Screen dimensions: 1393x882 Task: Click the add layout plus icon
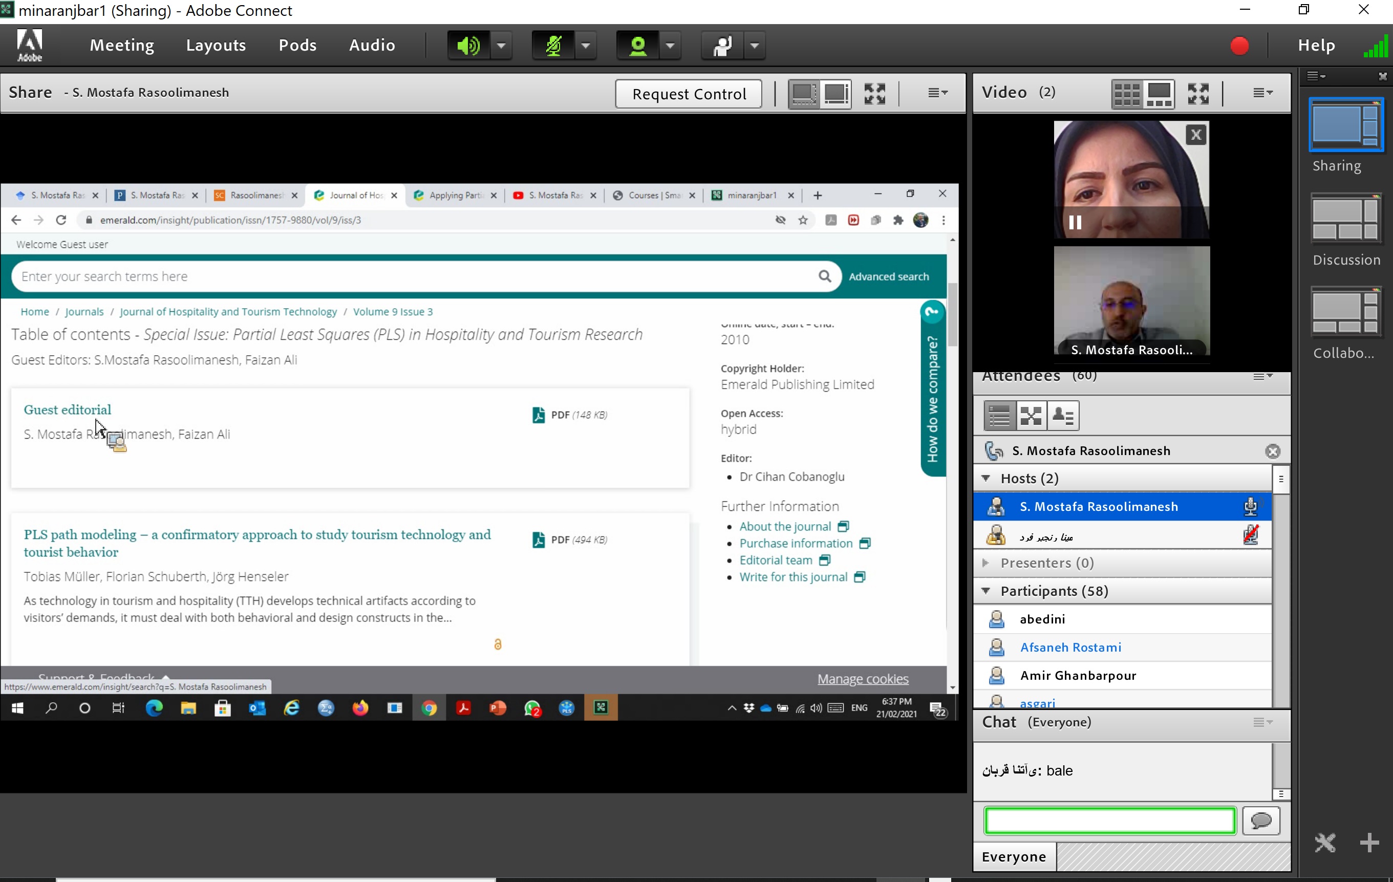click(1369, 843)
